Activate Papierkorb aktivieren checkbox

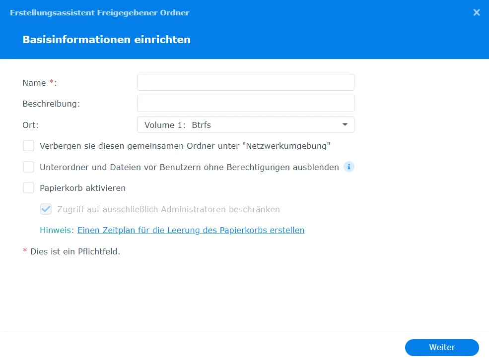pos(28,188)
